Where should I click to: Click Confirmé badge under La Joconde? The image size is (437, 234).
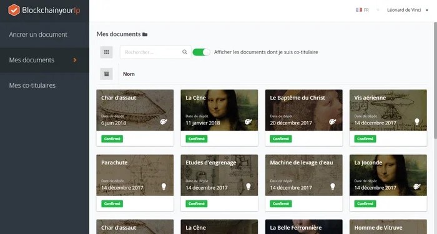[x=365, y=204]
